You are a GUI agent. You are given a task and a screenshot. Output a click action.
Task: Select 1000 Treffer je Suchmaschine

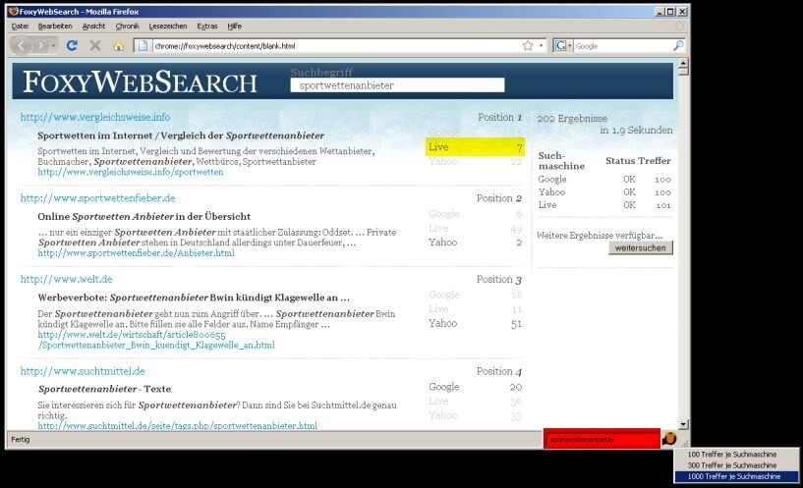point(736,476)
